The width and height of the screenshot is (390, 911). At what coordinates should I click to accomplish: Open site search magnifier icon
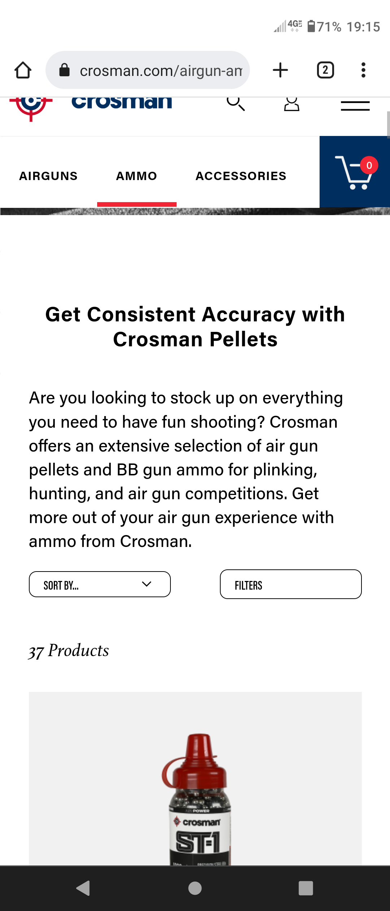(x=236, y=104)
